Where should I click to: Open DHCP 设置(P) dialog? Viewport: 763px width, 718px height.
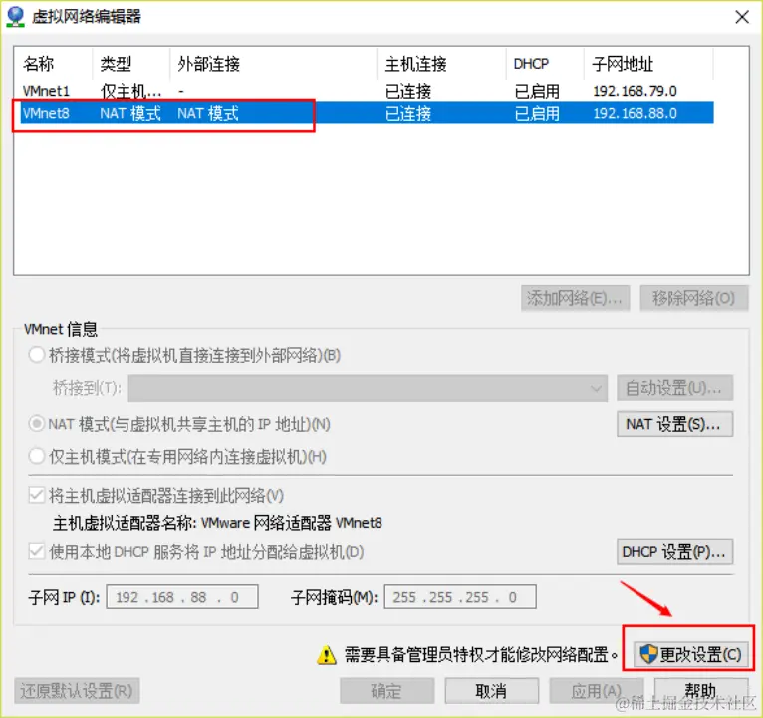[x=674, y=551]
